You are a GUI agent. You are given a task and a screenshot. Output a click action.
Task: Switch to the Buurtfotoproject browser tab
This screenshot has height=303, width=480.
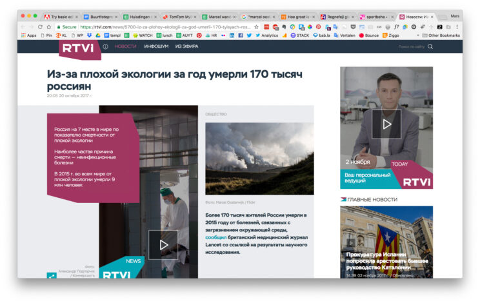point(101,16)
